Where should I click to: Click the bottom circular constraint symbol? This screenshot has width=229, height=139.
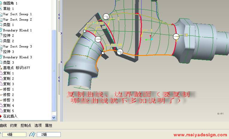(120, 52)
